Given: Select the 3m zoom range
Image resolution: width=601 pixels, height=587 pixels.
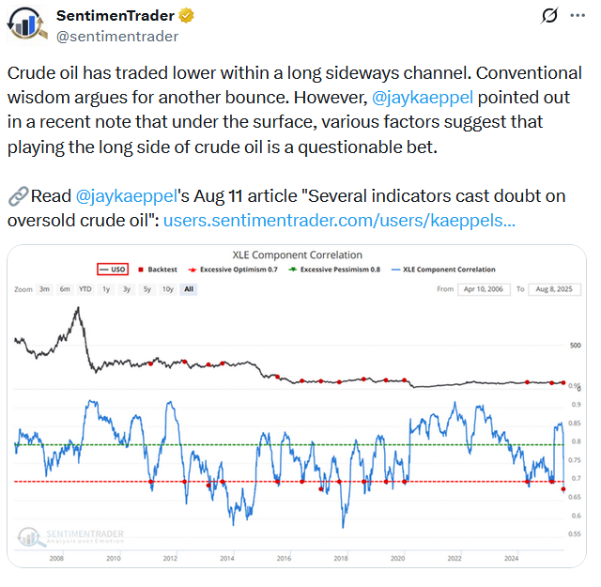Looking at the screenshot, I should [44, 289].
